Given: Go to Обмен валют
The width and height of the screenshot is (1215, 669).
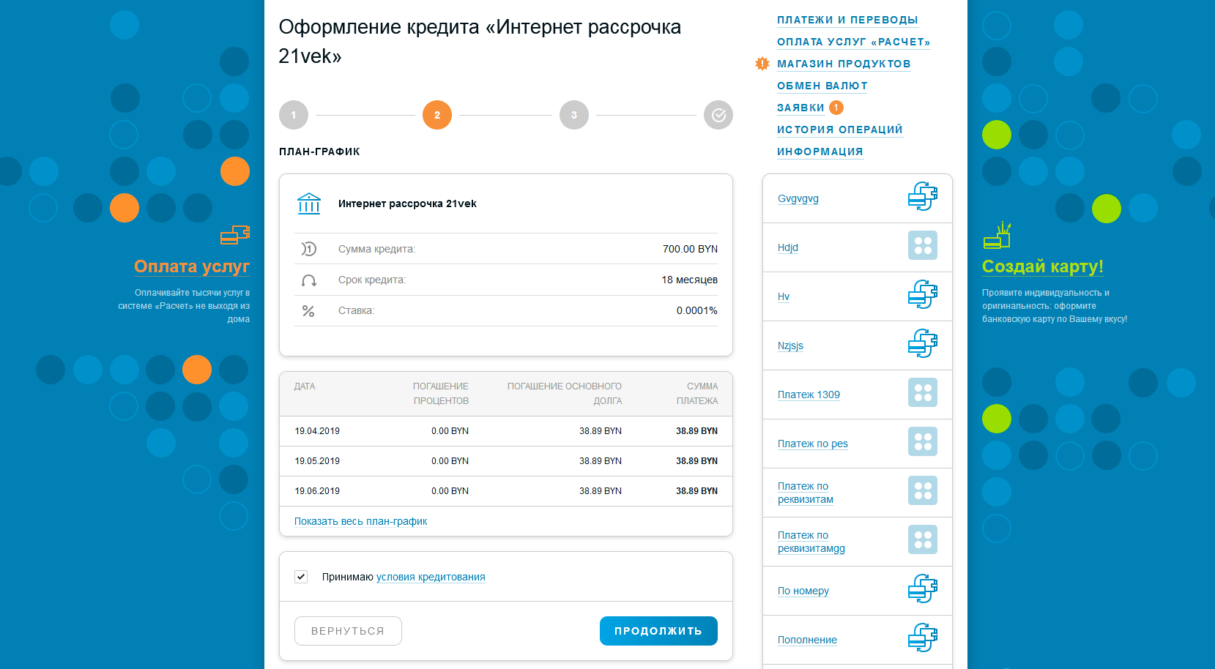Looking at the screenshot, I should (x=822, y=86).
